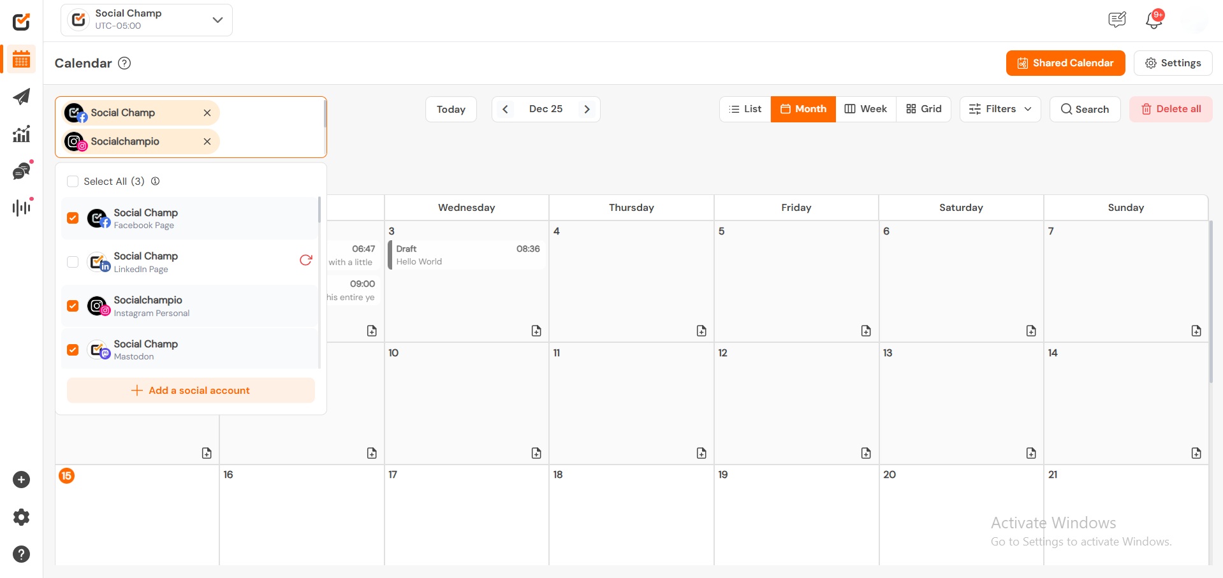Screen dimensions: 1223x578
Task: Reconnect the LinkedIn Page via refresh icon
Action: (306, 260)
